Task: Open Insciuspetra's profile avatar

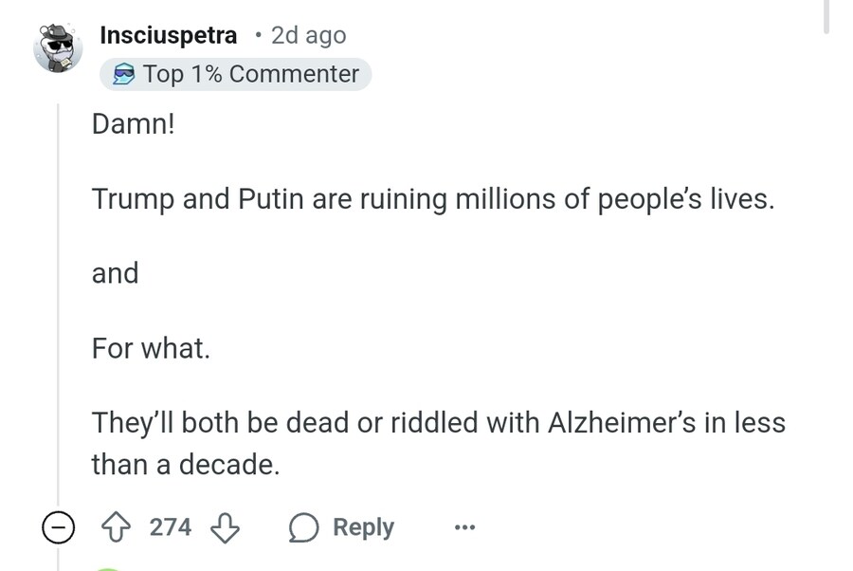Action: [58, 47]
